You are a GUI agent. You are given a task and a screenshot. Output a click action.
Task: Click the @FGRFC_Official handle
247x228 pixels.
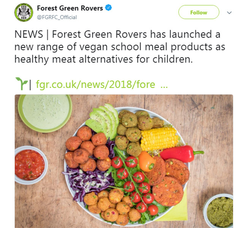coord(57,17)
